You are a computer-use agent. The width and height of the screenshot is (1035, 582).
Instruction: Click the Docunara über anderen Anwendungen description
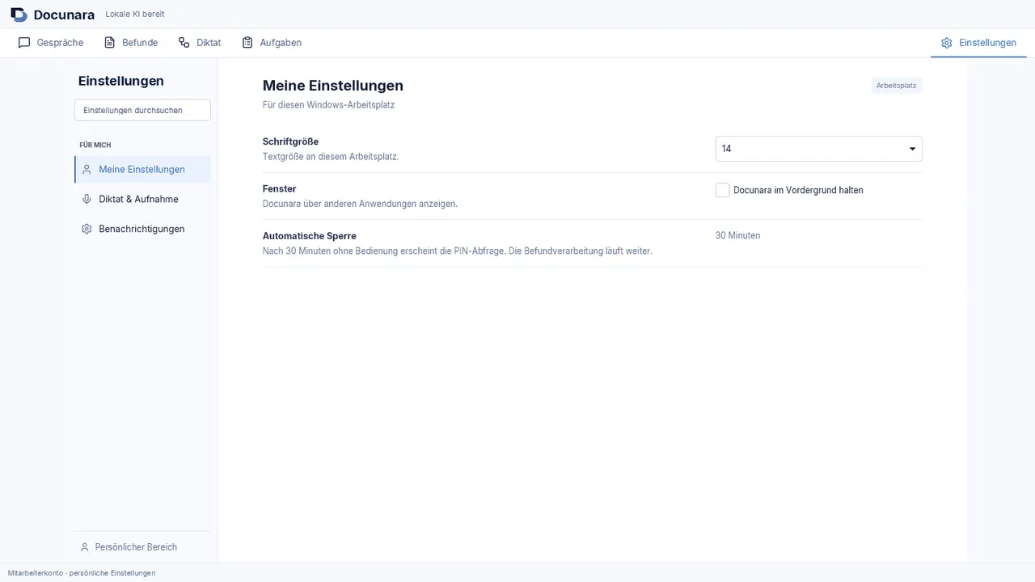pyautogui.click(x=360, y=204)
